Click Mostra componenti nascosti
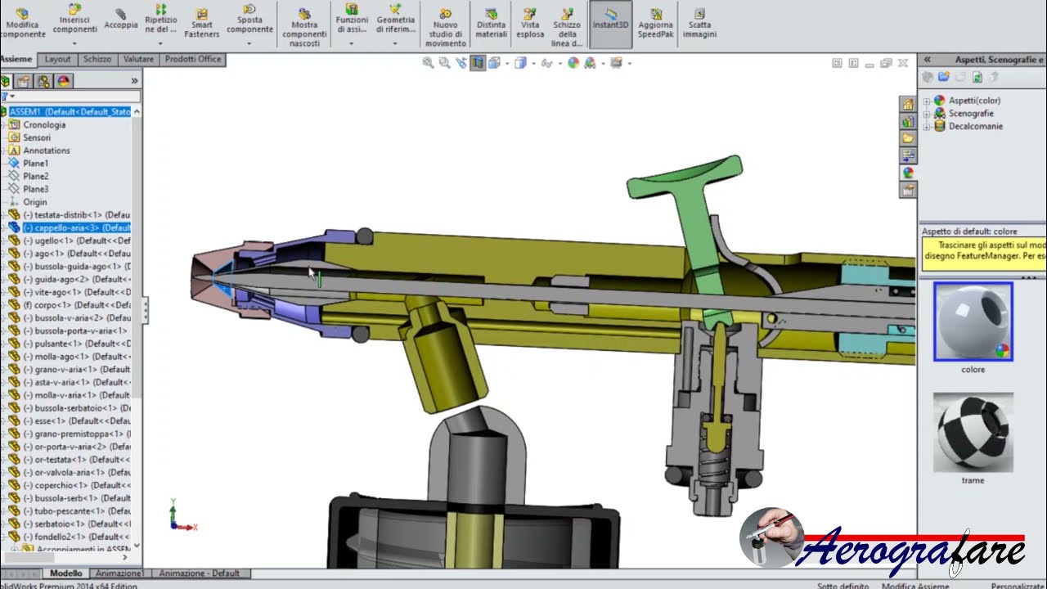1047x589 pixels. tap(304, 28)
